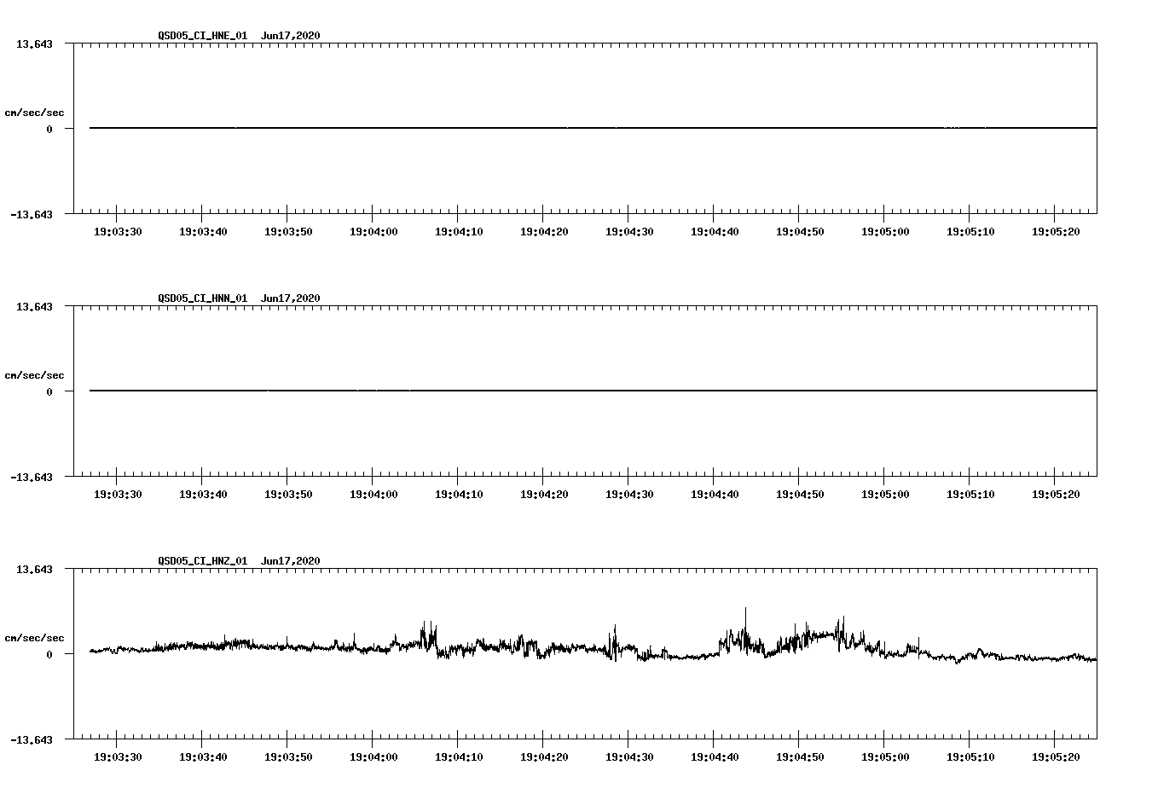Click the 0 axis value on HNE plot
This screenshot has height=788, width=1158.
(49, 129)
